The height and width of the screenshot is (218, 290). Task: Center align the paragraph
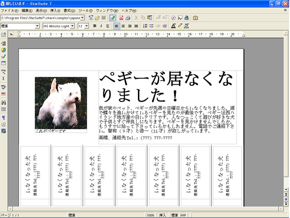click(x=123, y=26)
